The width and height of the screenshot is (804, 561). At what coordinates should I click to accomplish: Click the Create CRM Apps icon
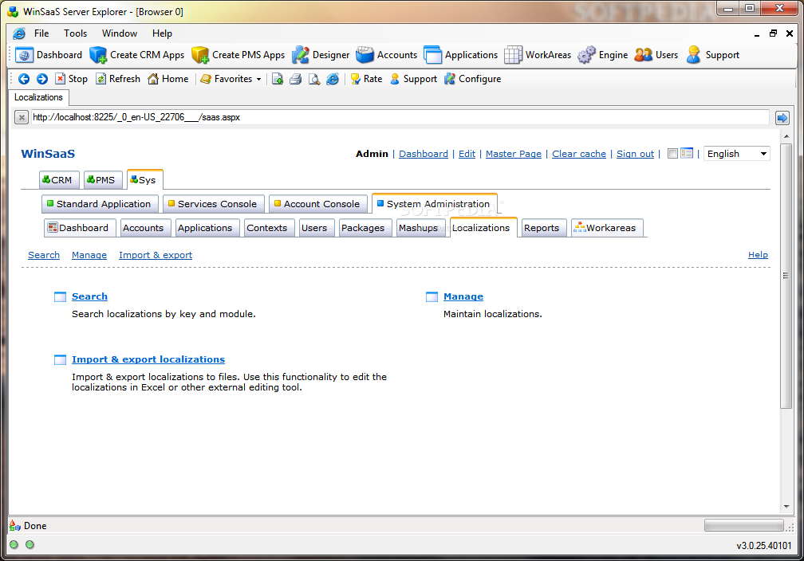98,55
